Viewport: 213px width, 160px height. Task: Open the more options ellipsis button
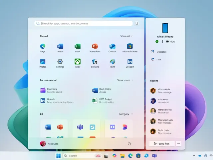coord(178,144)
